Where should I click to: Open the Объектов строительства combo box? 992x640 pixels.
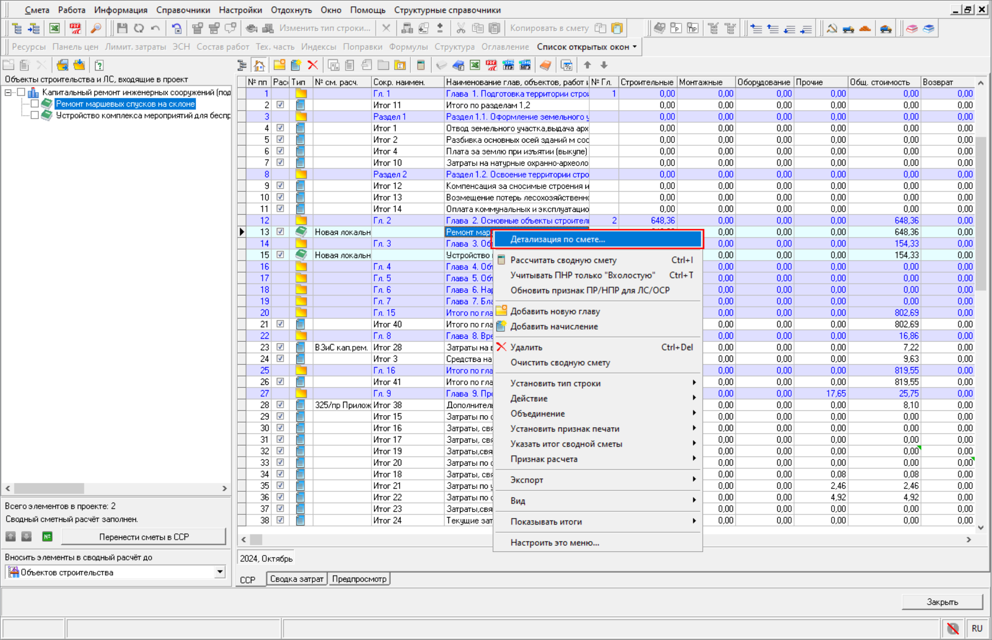coord(220,572)
